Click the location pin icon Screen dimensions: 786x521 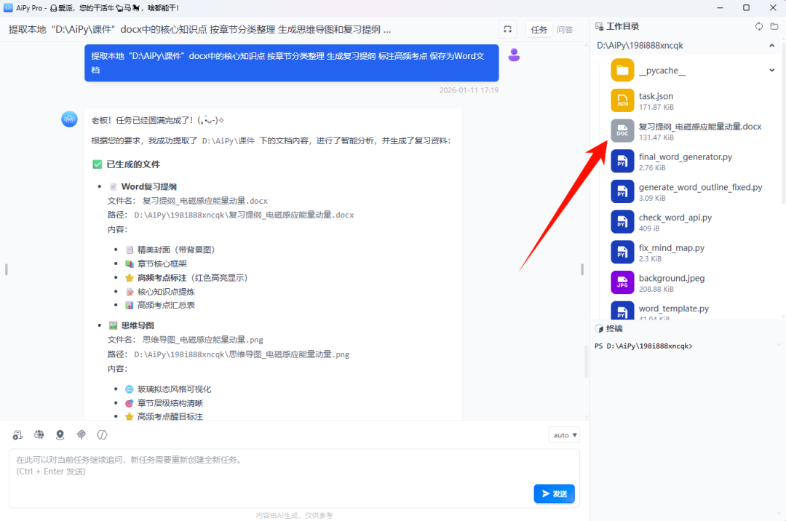click(x=60, y=435)
